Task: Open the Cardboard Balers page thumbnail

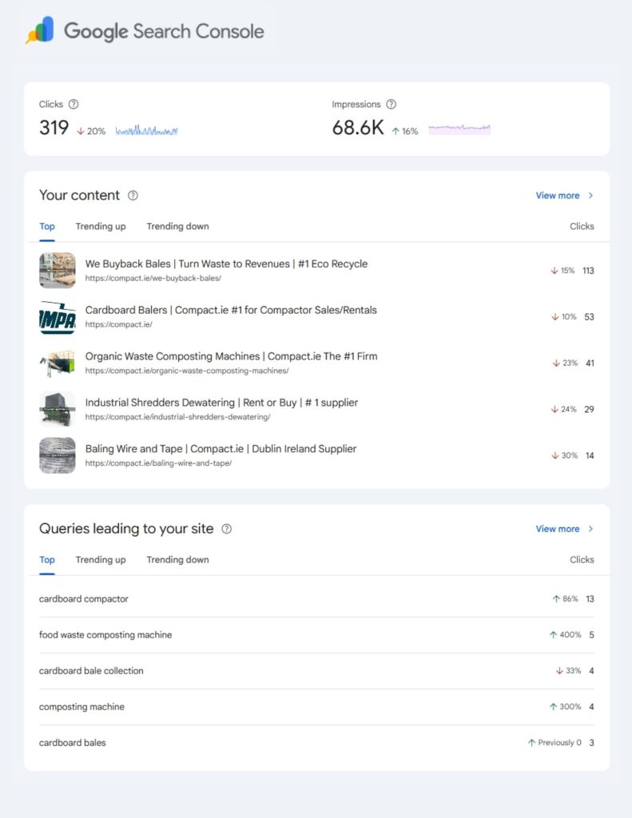Action: [57, 316]
